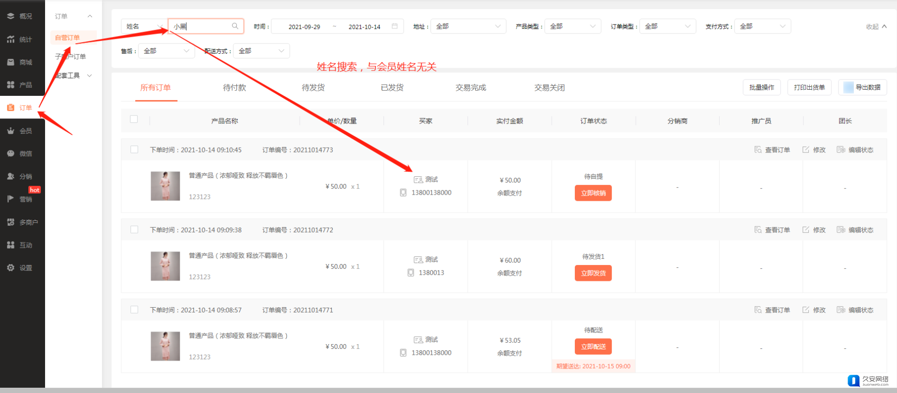Check the box for order 20211014771
The image size is (897, 393).
(134, 310)
